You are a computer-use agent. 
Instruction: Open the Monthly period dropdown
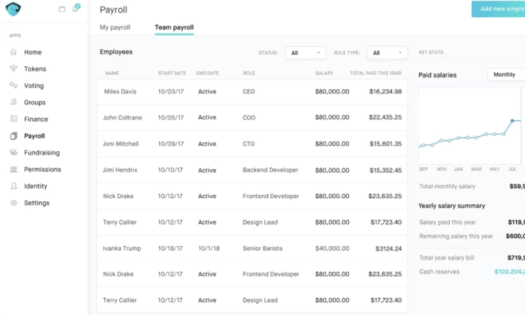click(x=506, y=75)
